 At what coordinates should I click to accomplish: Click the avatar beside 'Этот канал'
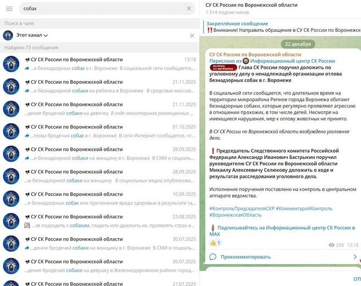pyautogui.click(x=8, y=35)
